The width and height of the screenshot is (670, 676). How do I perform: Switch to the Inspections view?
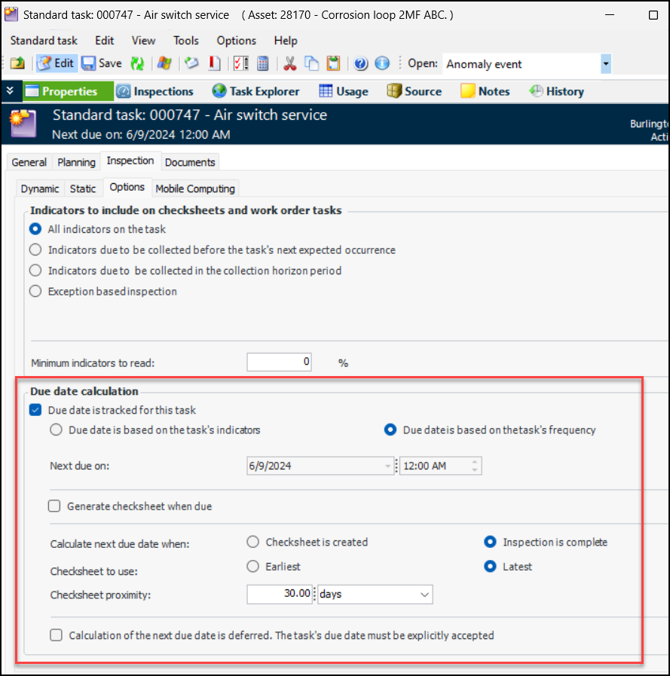pyautogui.click(x=155, y=91)
